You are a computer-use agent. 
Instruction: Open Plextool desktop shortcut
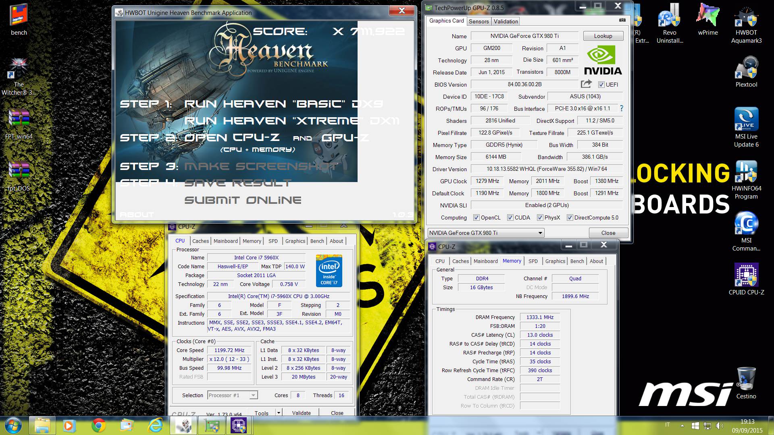(746, 72)
